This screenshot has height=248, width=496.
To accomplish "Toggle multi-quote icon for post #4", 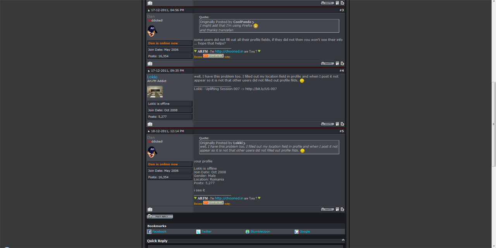I will (338, 124).
